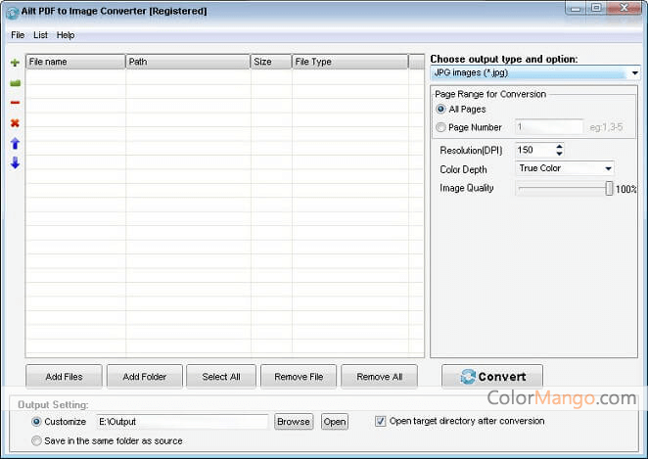The height and width of the screenshot is (459, 648).
Task: Click the Page Number text field
Action: point(549,127)
